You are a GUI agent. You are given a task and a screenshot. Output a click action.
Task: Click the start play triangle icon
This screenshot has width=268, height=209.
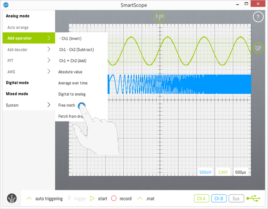[x=93, y=199]
